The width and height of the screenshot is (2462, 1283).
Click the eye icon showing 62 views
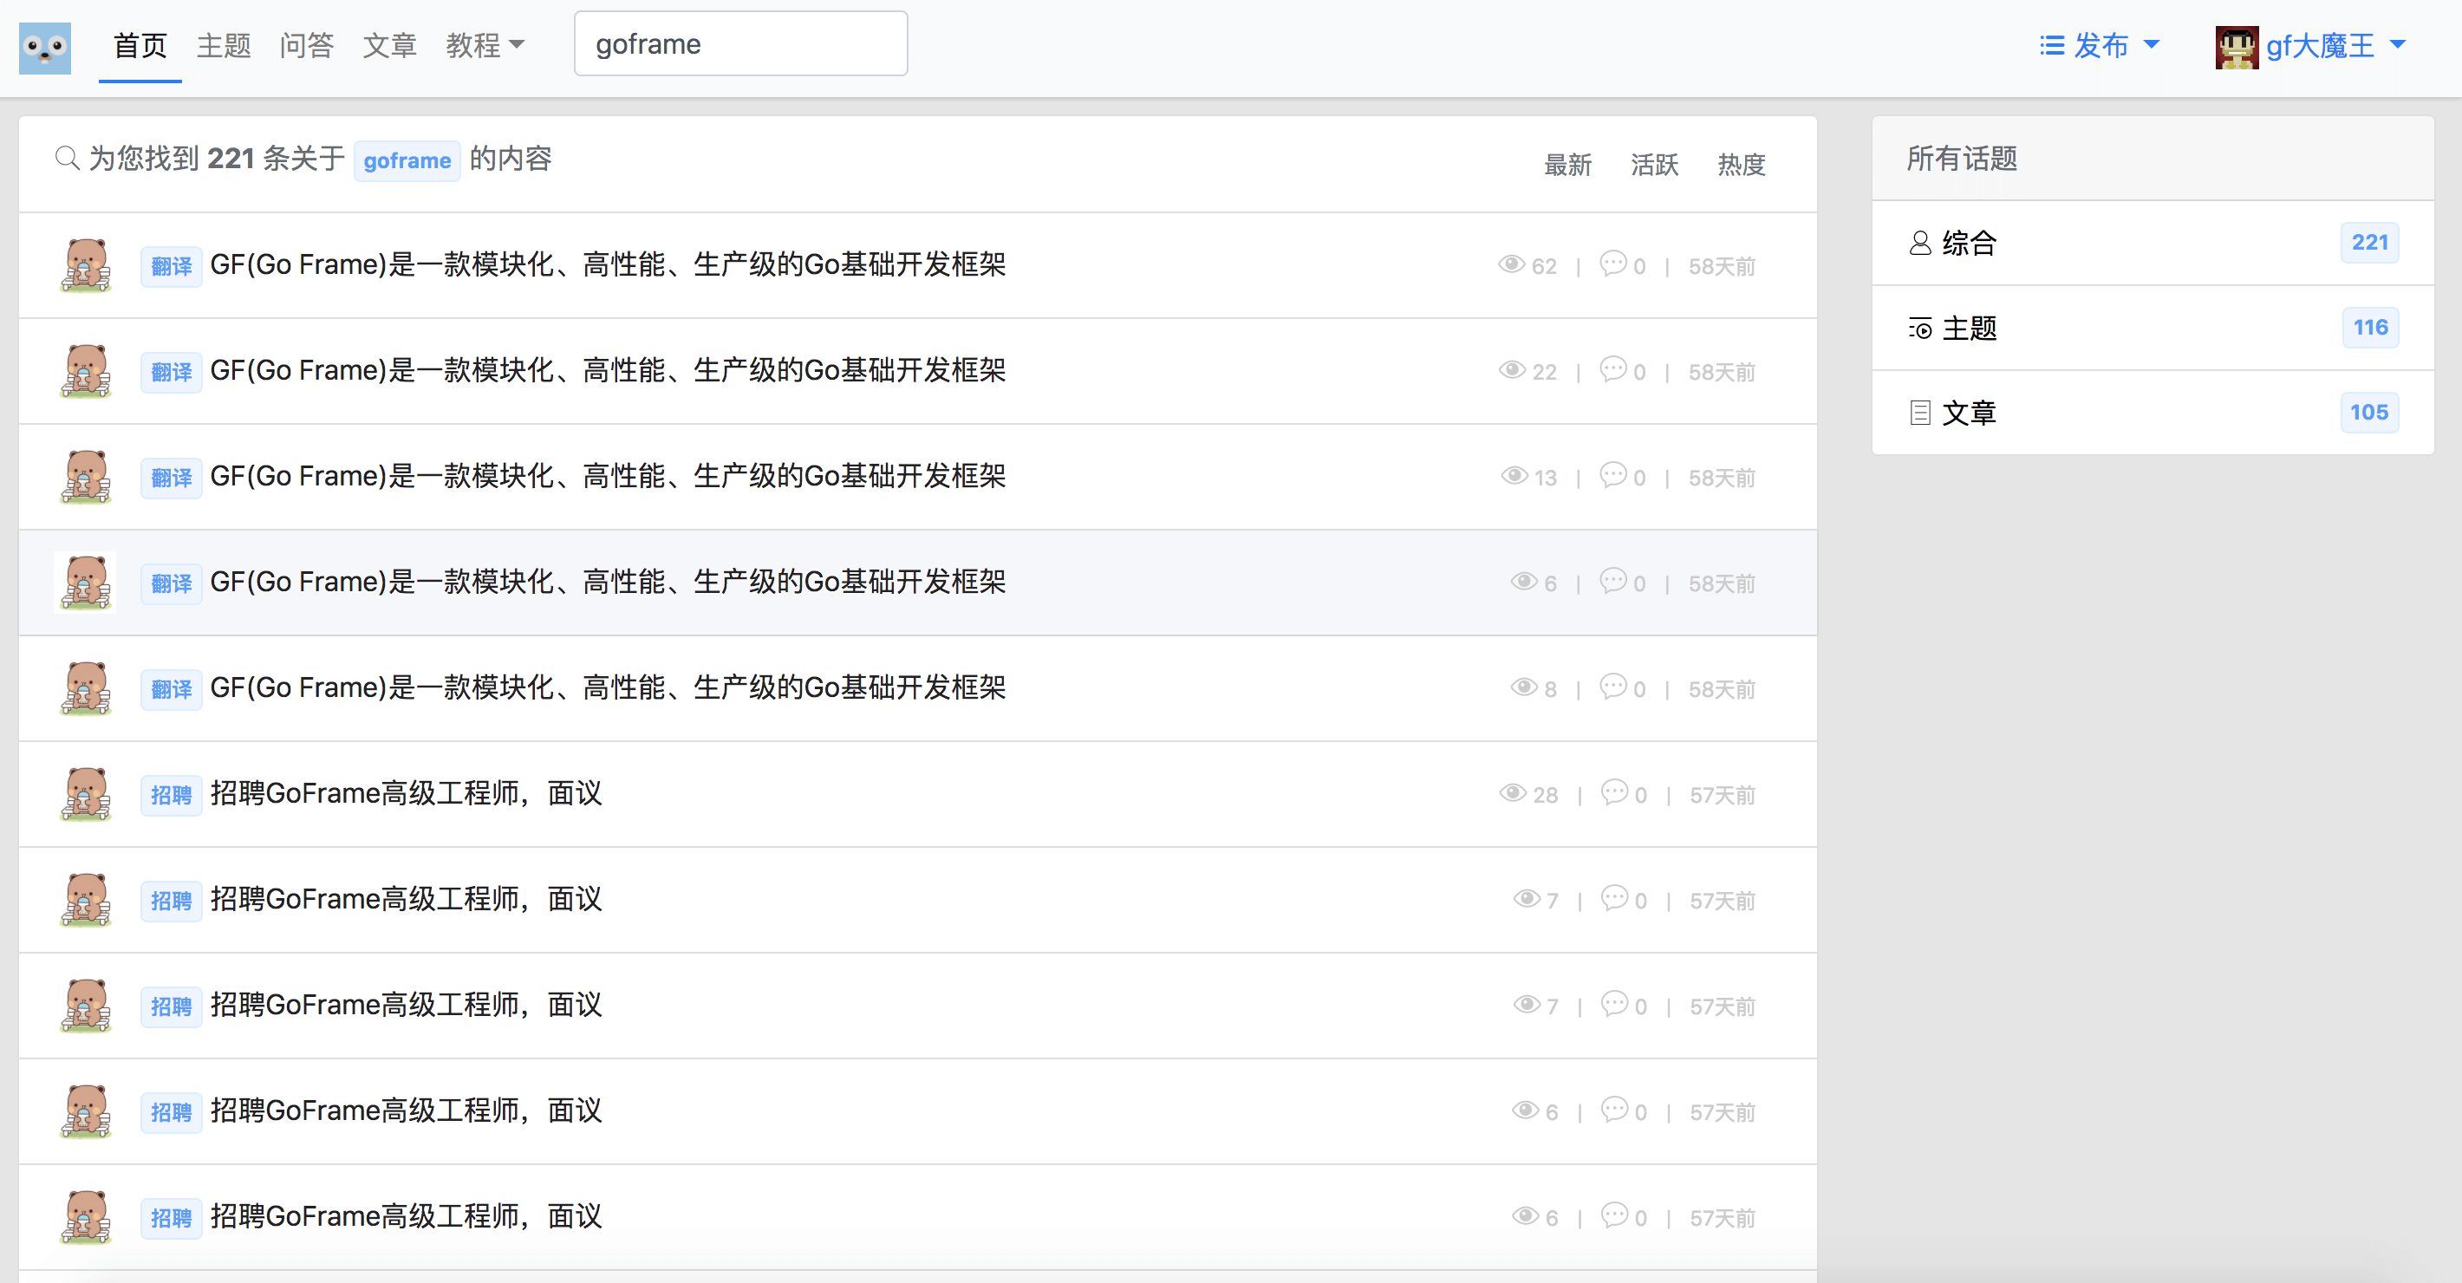pos(1510,264)
